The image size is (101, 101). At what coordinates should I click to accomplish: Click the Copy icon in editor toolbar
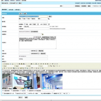click(x=17, y=64)
